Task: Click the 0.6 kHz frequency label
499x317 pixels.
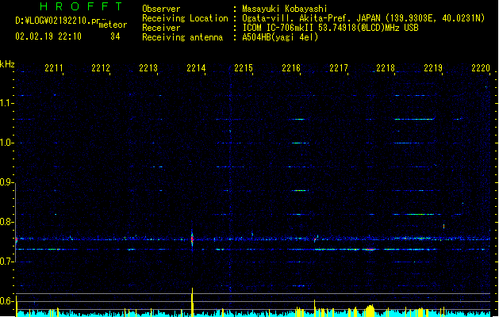Action: 6,301
